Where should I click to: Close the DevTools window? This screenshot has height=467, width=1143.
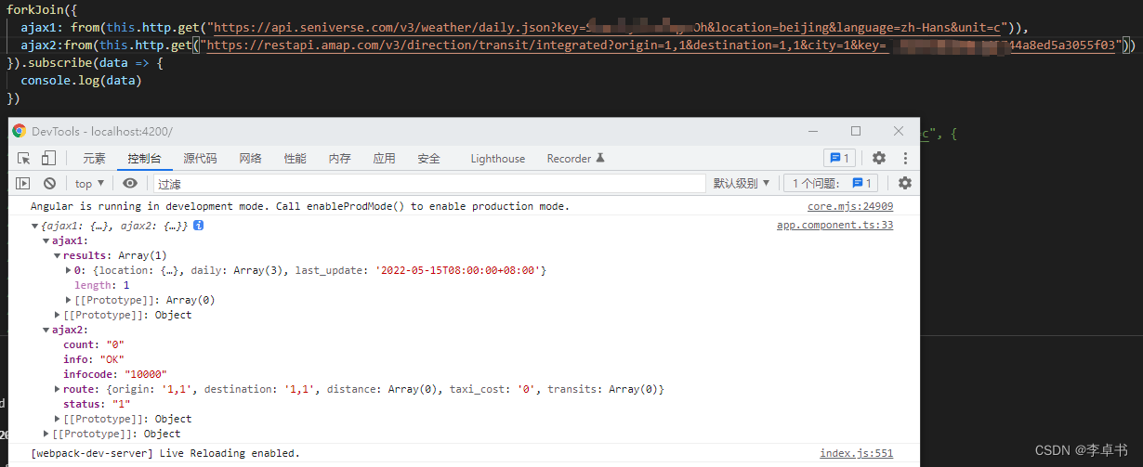[x=899, y=132]
